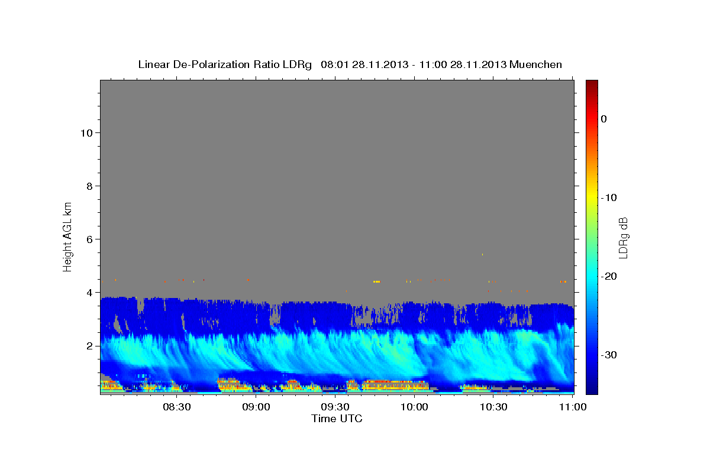Click the height tick label 6

click(x=89, y=239)
